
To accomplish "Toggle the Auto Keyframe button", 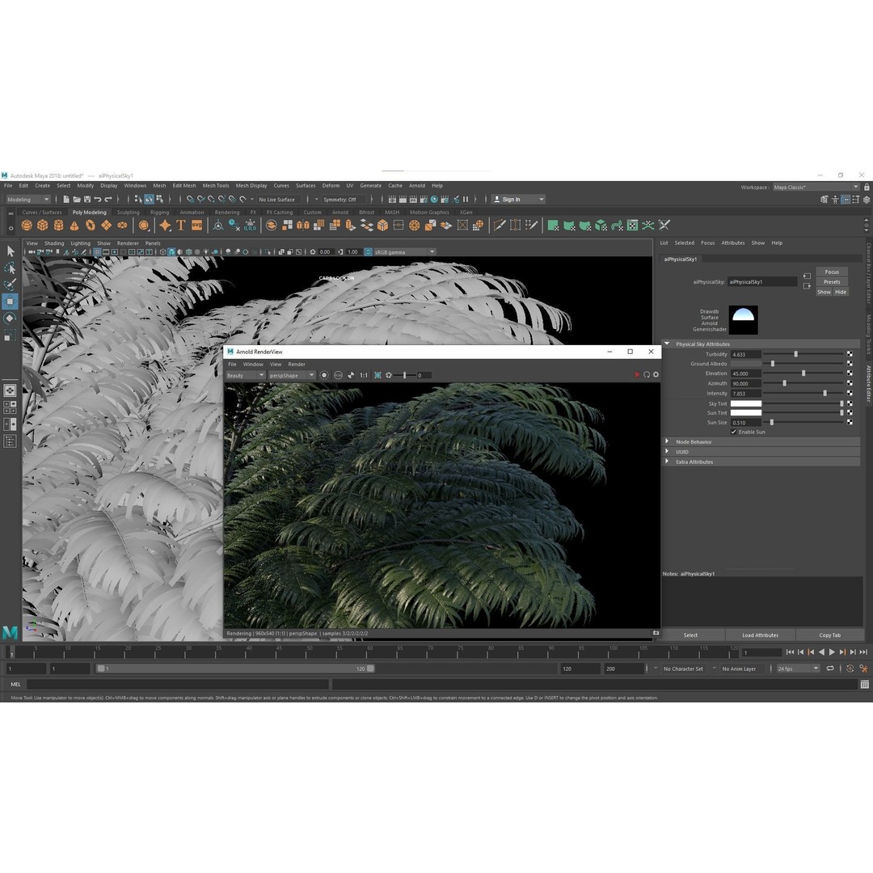I will pos(850,668).
